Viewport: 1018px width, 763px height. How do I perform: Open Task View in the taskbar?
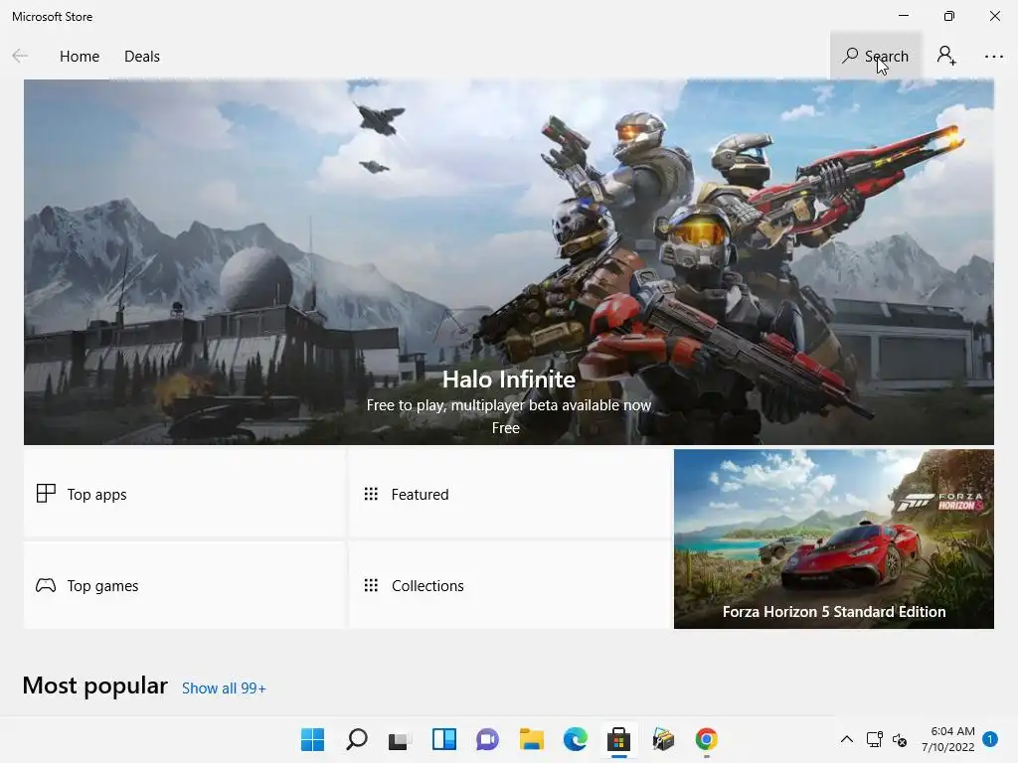click(x=400, y=739)
